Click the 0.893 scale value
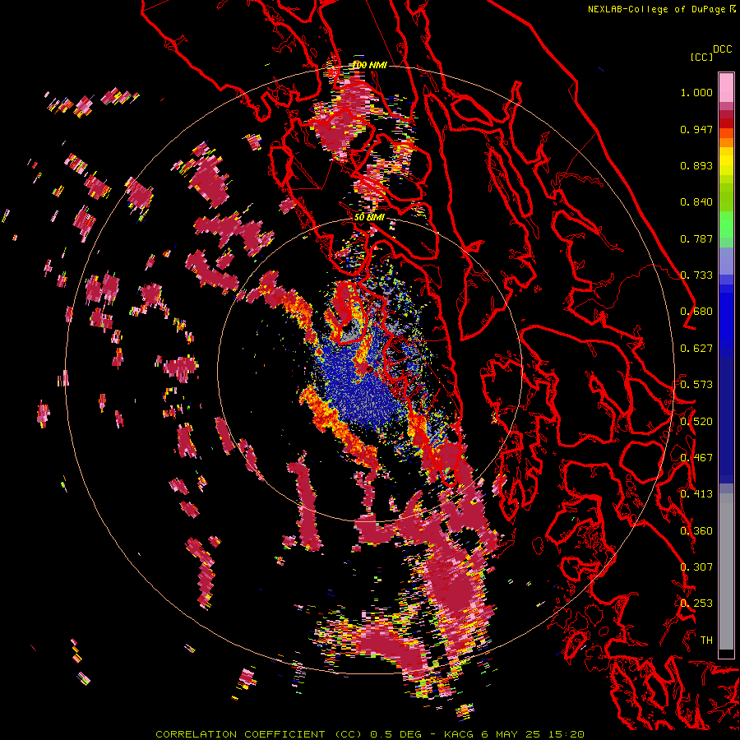Screen dimensions: 740x740 point(696,165)
